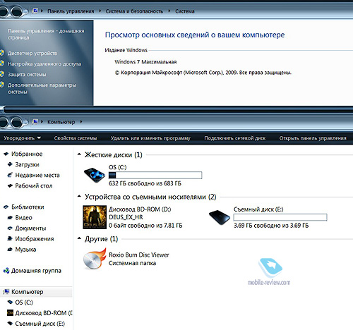Click the Домашняя группа icon in sidebar
Viewport: 353px width, 330px height.
pyautogui.click(x=6, y=271)
